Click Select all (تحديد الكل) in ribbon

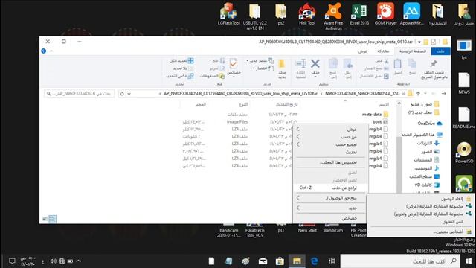[181, 61]
